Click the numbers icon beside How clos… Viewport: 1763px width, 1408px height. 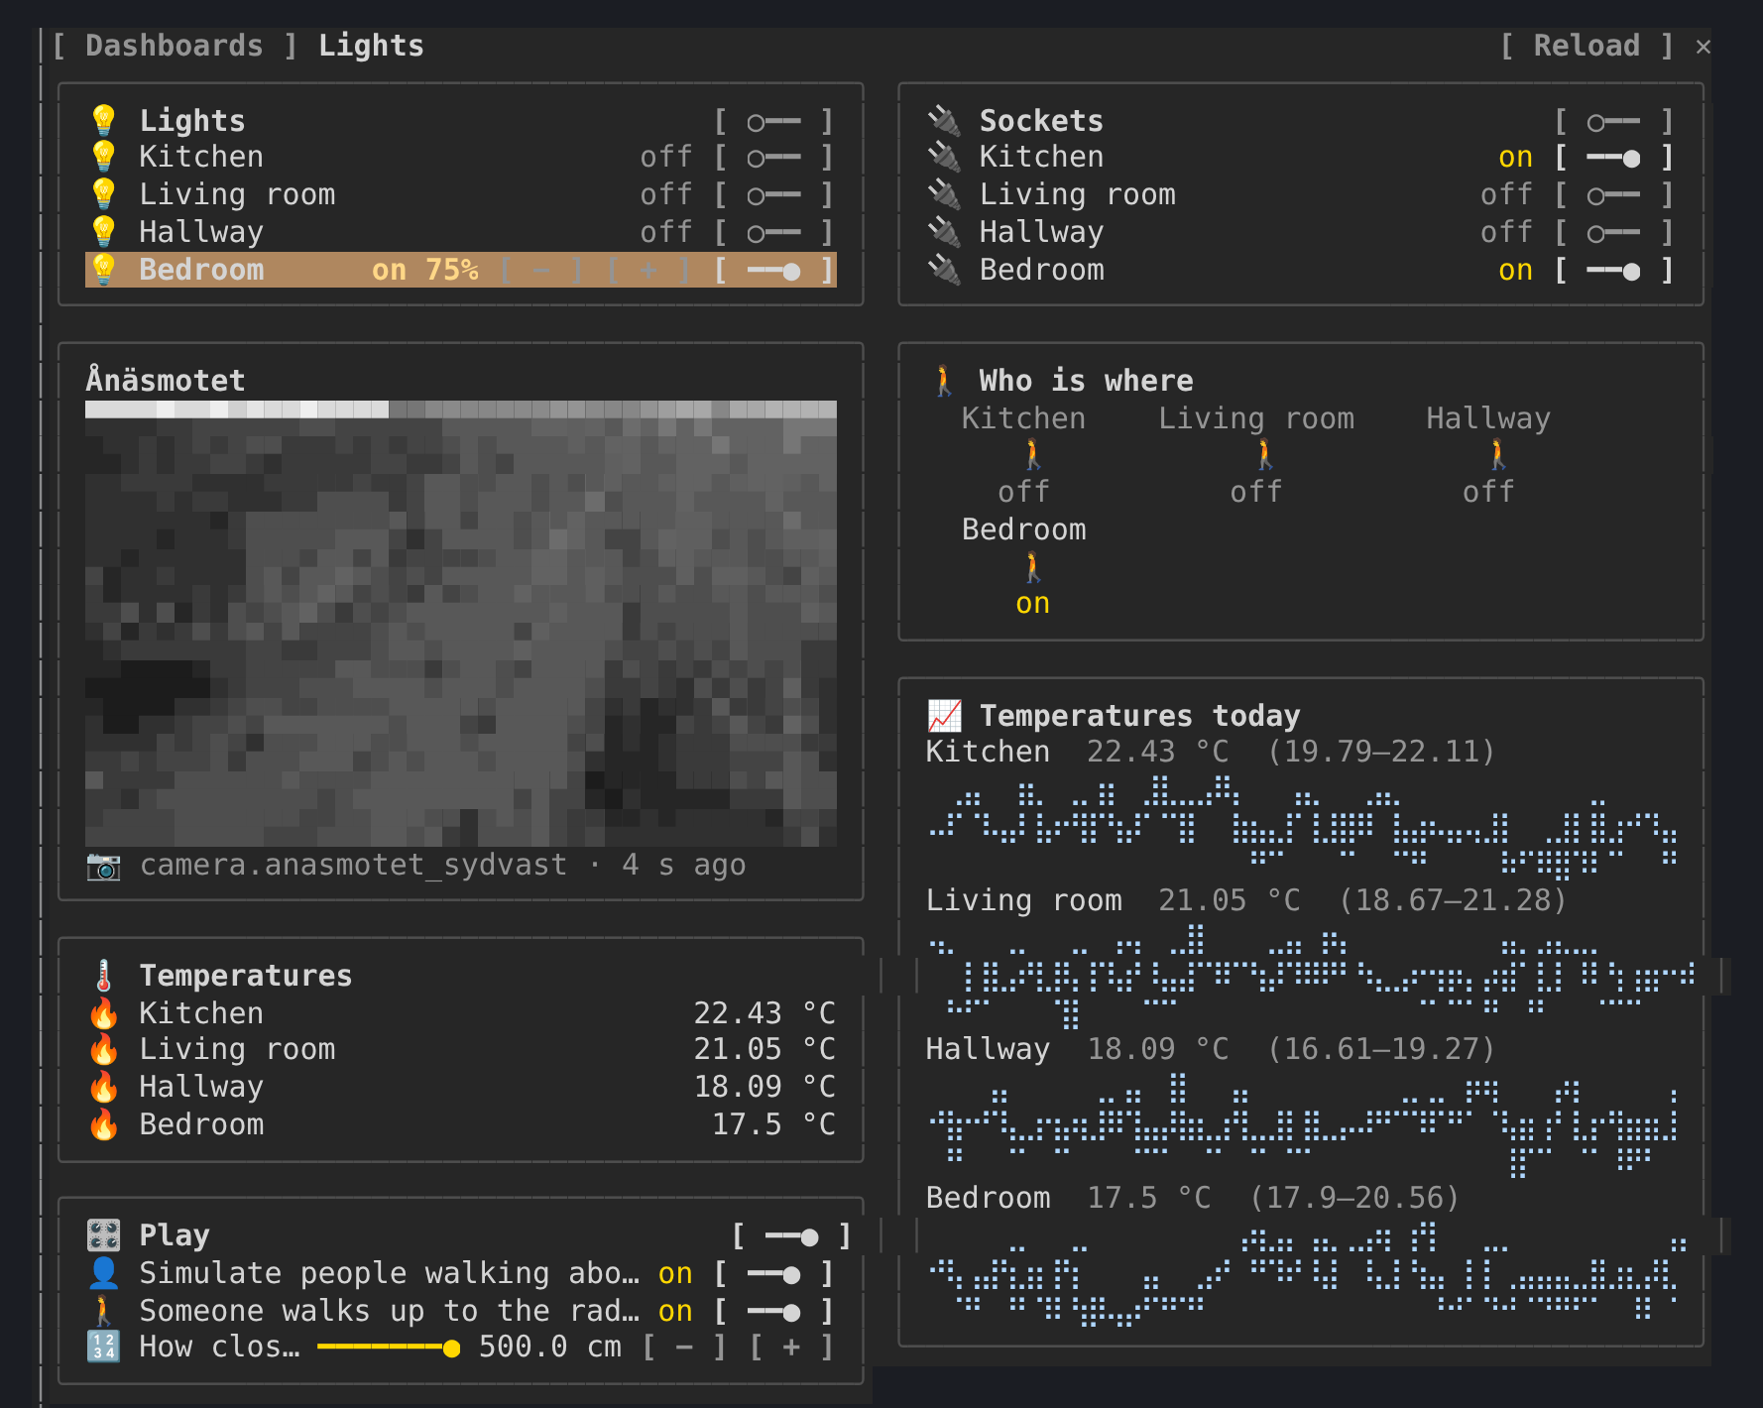click(103, 1347)
